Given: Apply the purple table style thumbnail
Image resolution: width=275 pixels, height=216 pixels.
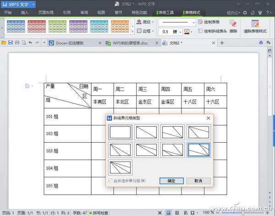Looking at the screenshot, I should tap(78, 27).
